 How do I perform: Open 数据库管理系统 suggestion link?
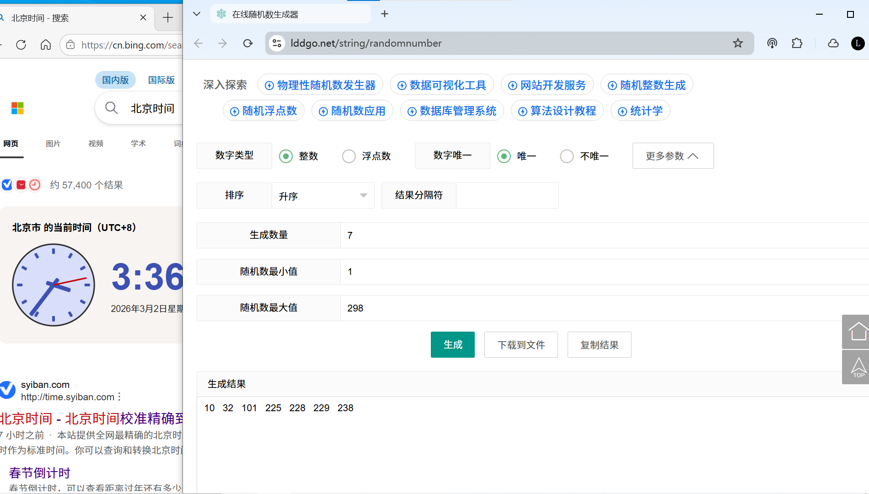452,111
